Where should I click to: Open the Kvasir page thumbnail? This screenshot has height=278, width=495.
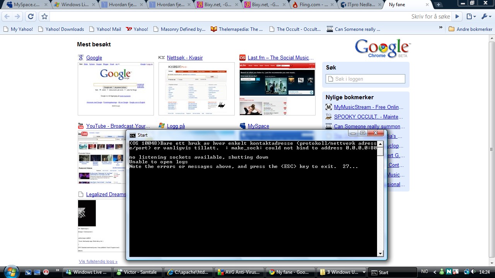[196, 89]
